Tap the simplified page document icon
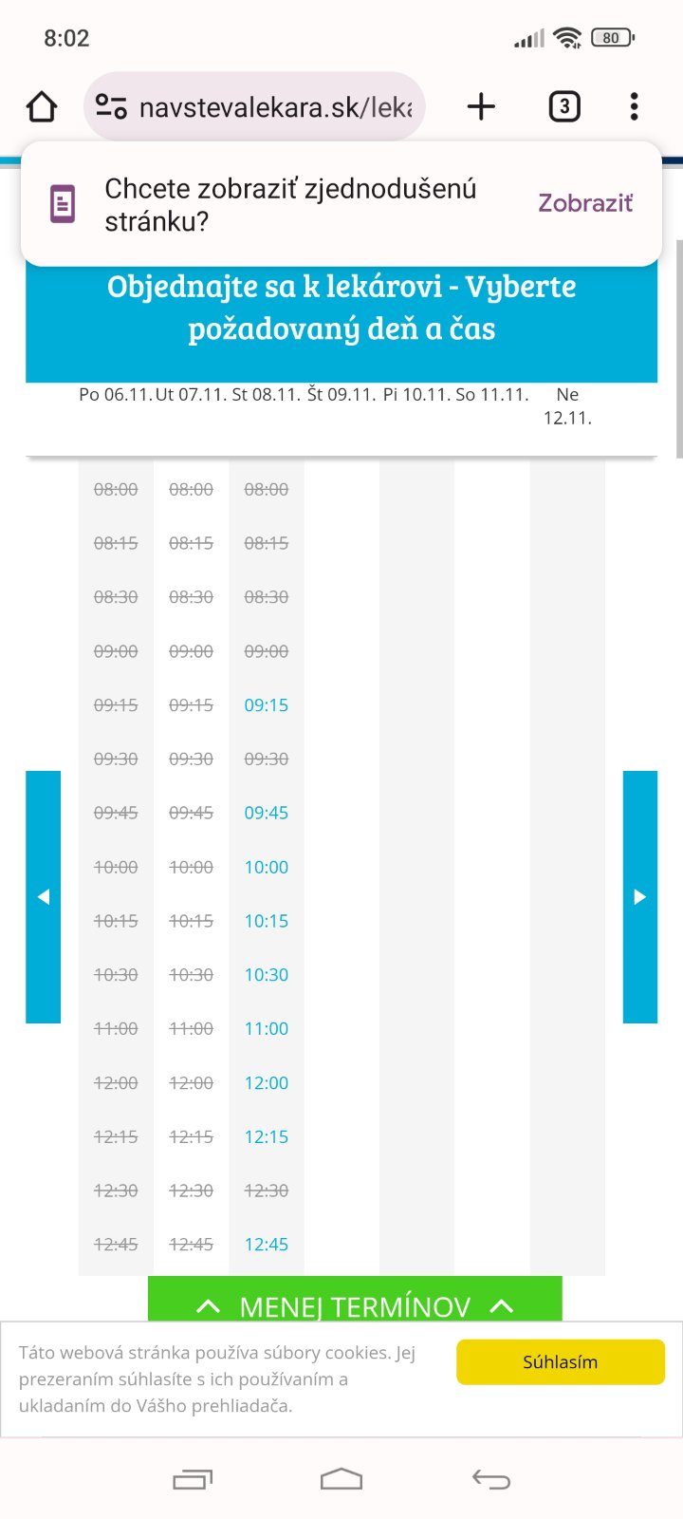The width and height of the screenshot is (683, 1519). click(x=63, y=204)
